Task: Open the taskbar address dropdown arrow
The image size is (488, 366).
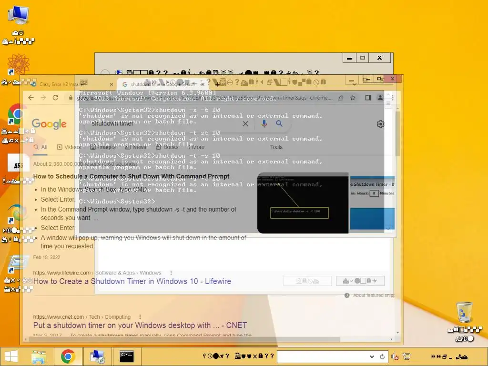Action: [372, 356]
